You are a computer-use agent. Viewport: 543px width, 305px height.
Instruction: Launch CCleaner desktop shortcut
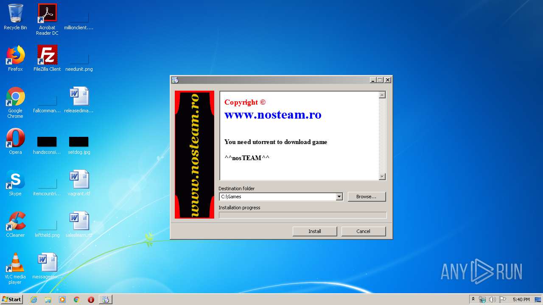click(15, 225)
